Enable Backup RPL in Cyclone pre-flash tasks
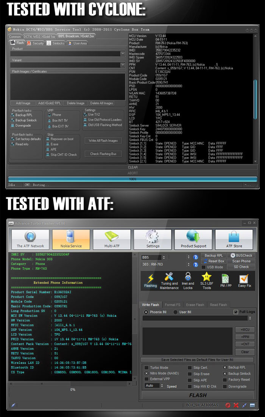 [x=12, y=115]
